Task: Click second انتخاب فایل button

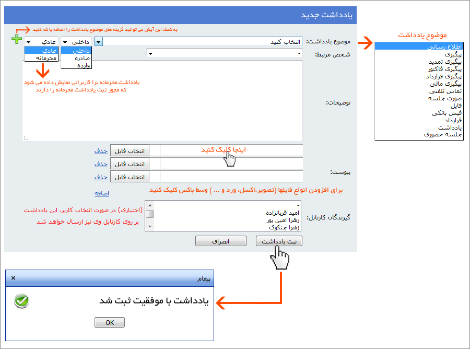Action: pyautogui.click(x=130, y=164)
